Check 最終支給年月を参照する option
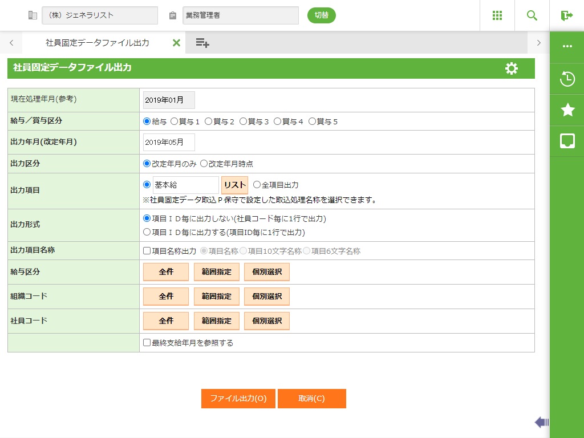The height and width of the screenshot is (438, 584). point(147,343)
